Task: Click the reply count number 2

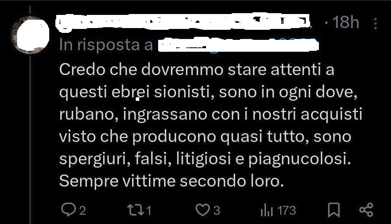Action: (83, 211)
